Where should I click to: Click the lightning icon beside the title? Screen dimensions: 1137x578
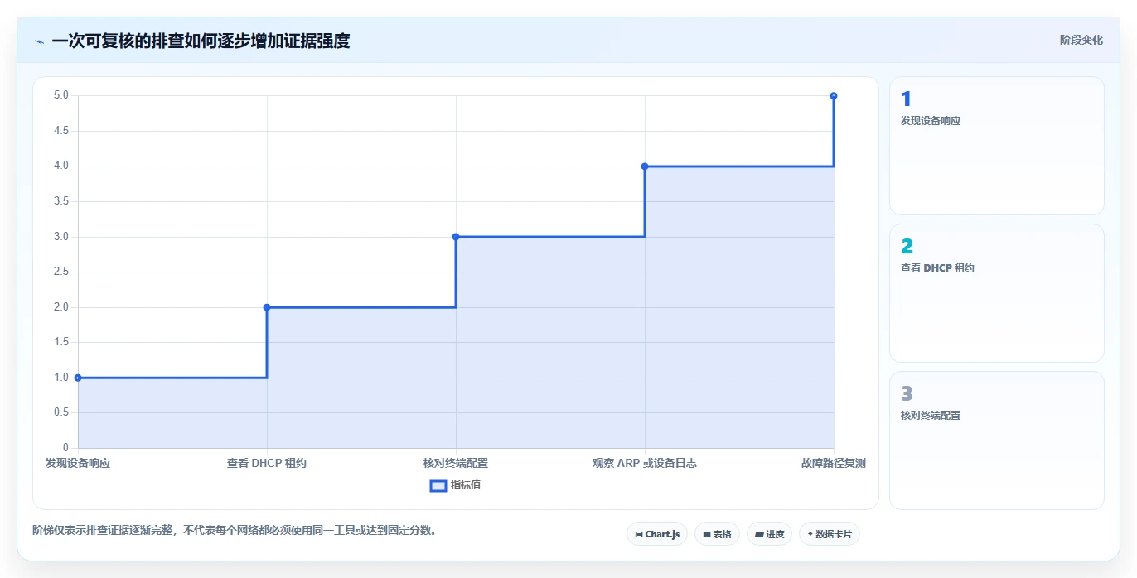[39, 41]
